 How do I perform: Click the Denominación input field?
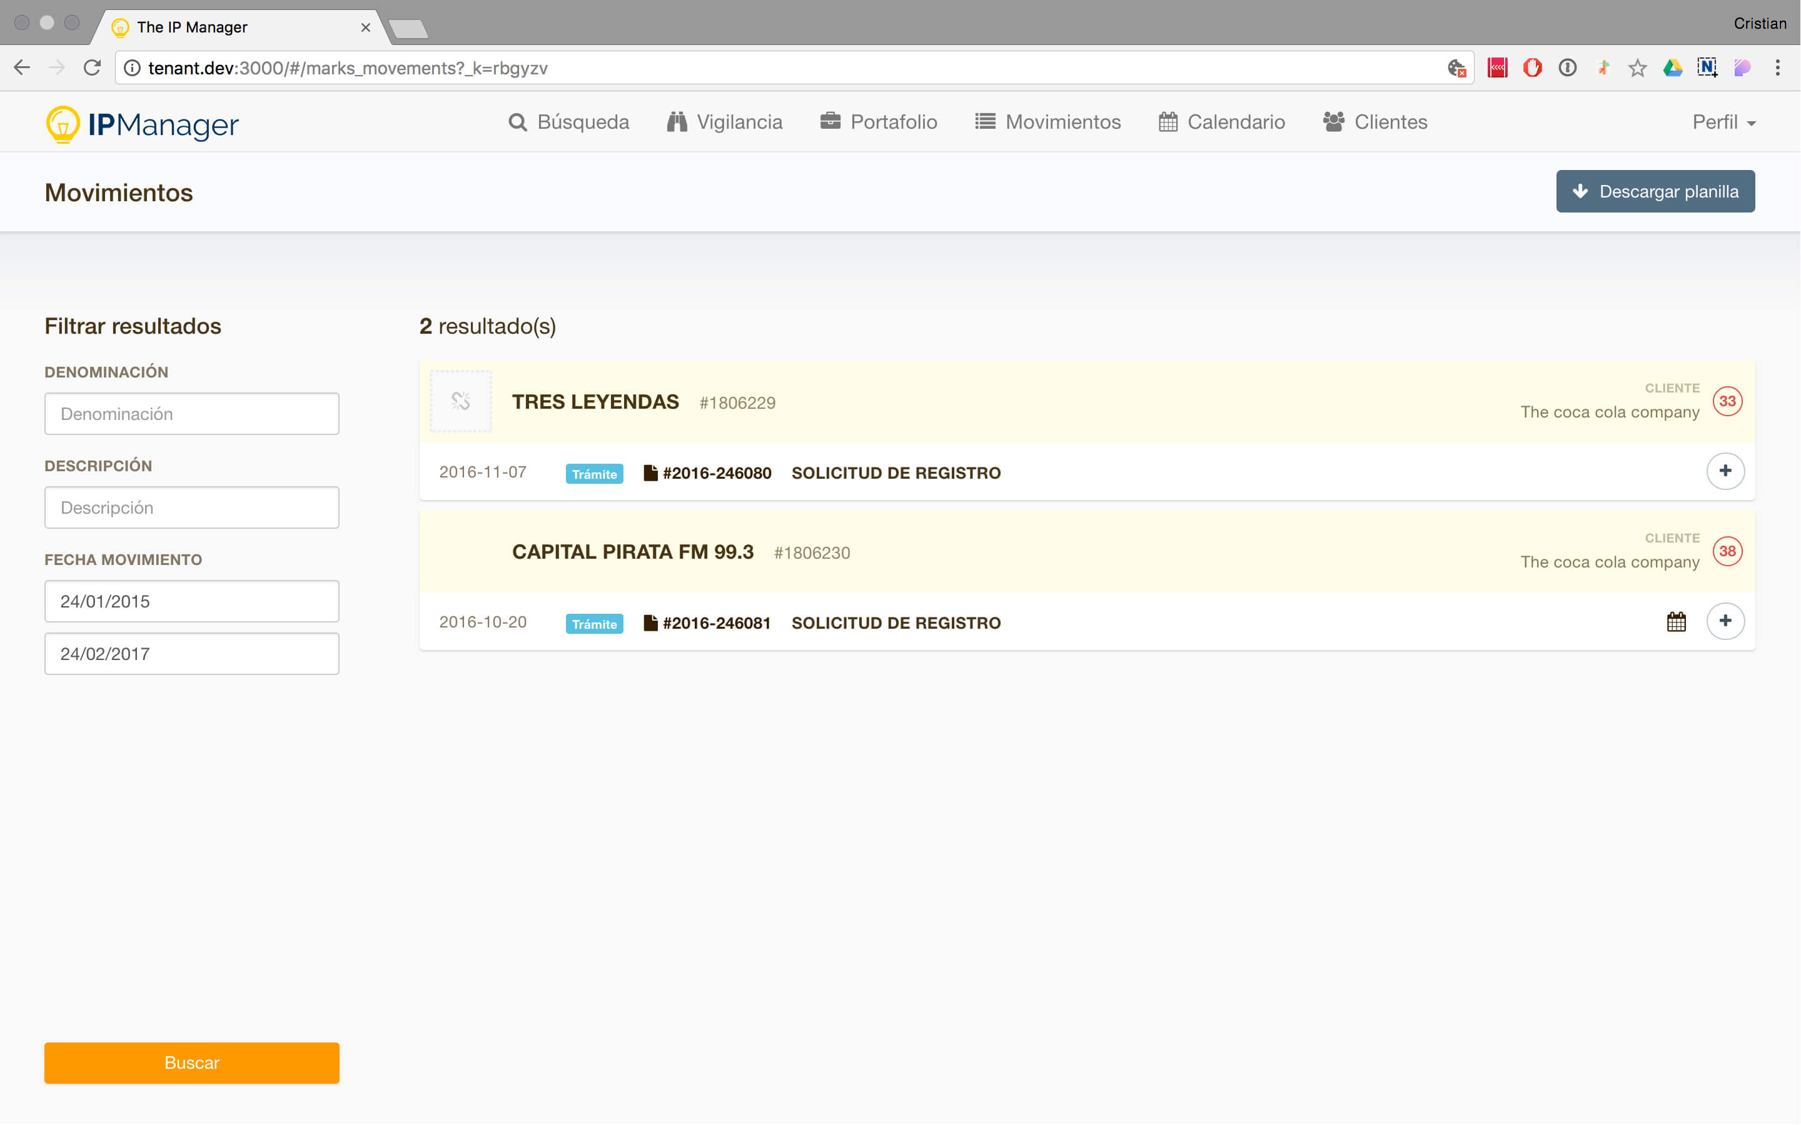tap(191, 414)
